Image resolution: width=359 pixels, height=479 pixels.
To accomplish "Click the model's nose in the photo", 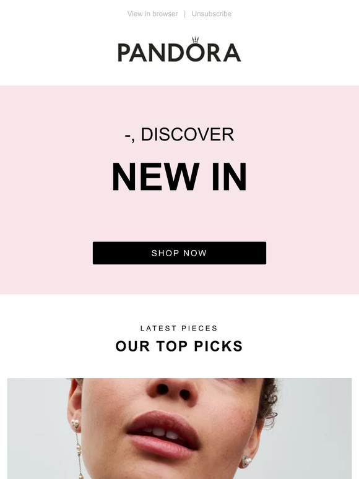I will pyautogui.click(x=172, y=391).
